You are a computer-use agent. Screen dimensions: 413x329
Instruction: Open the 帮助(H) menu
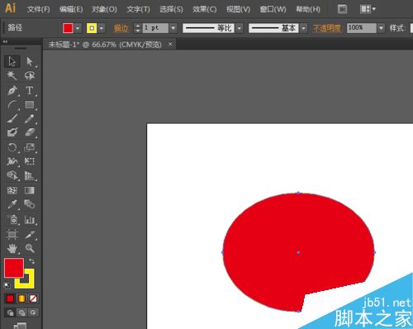(x=308, y=9)
